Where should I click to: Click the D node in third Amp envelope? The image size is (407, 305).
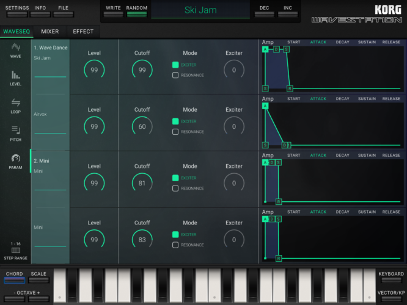coord(272,162)
